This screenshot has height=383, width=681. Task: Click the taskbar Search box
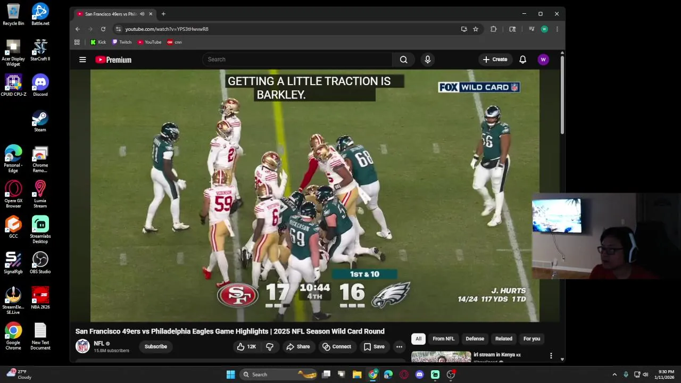click(x=279, y=374)
